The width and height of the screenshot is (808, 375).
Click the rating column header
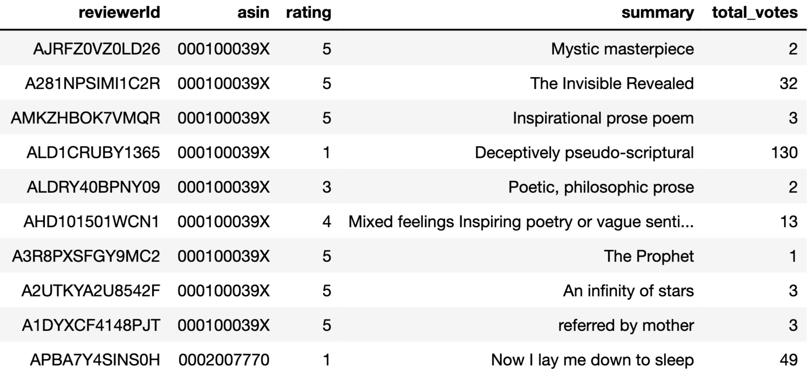308,13
